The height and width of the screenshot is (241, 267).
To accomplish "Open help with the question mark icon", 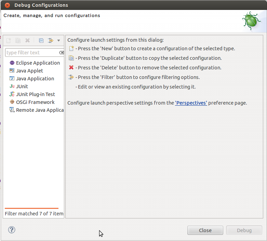I will (12, 230).
